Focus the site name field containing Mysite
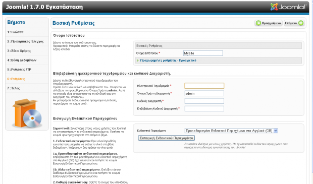The image size is (313, 184). tap(203, 53)
